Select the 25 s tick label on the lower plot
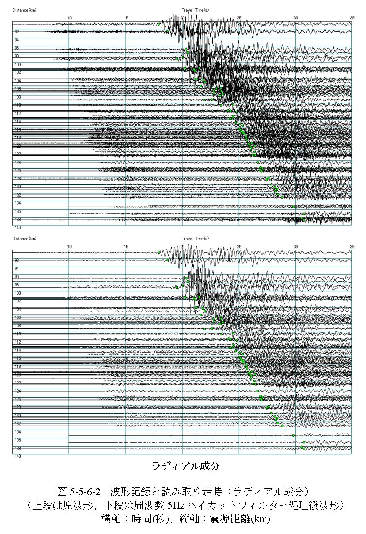366x534 pixels. coord(239,246)
